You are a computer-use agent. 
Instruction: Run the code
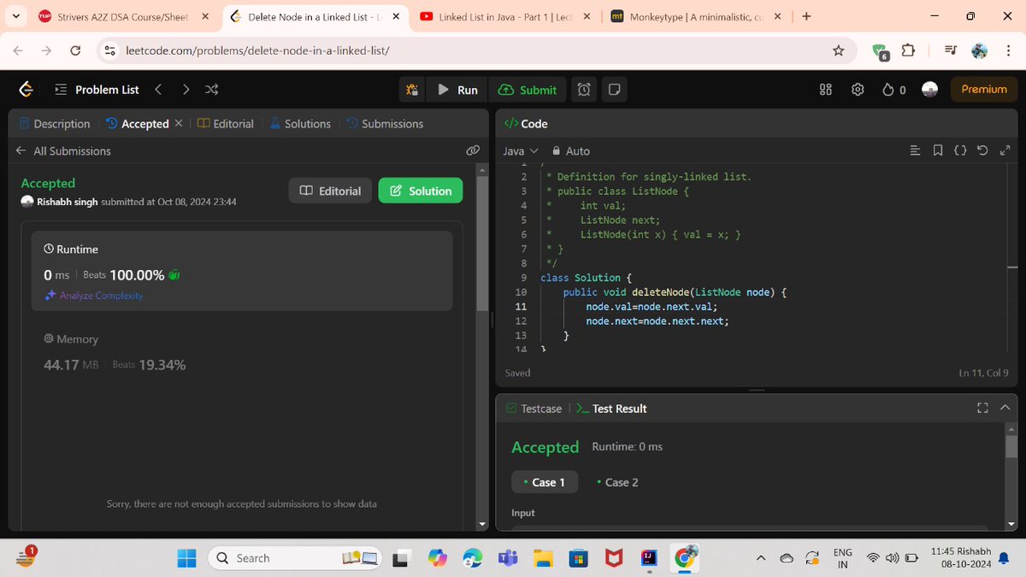pyautogui.click(x=457, y=90)
